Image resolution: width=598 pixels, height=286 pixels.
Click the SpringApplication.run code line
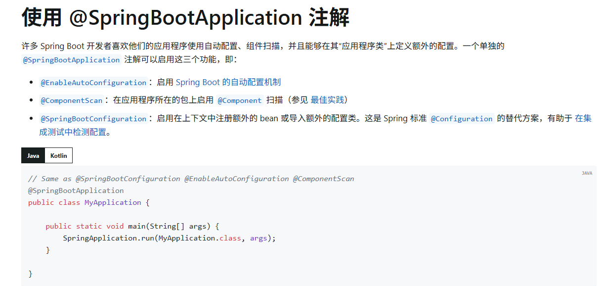pyautogui.click(x=169, y=238)
